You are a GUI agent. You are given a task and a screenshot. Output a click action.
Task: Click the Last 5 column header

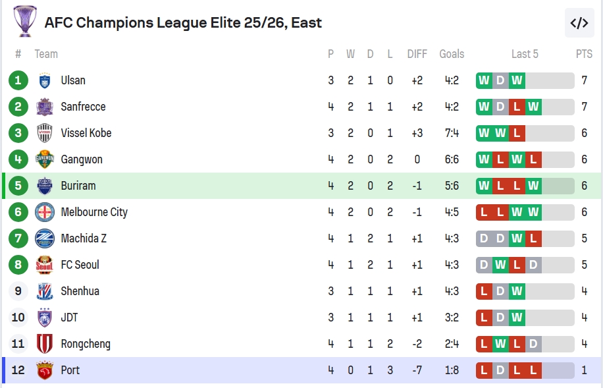pyautogui.click(x=525, y=54)
